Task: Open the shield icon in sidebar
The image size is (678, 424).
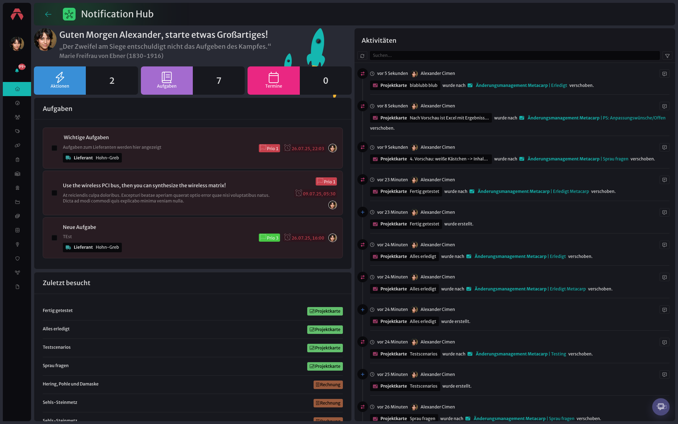Action: click(x=17, y=259)
